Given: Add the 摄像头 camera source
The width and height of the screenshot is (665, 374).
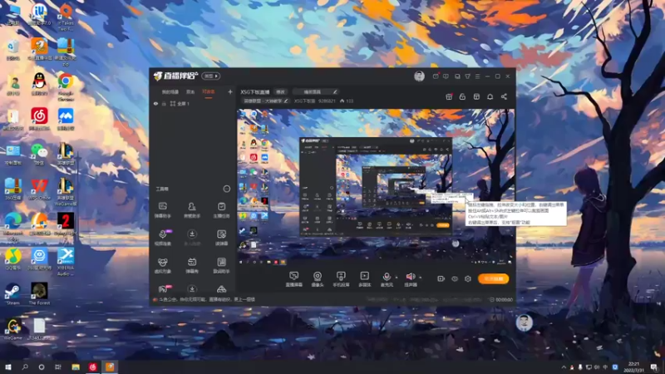Looking at the screenshot, I should [318, 279].
